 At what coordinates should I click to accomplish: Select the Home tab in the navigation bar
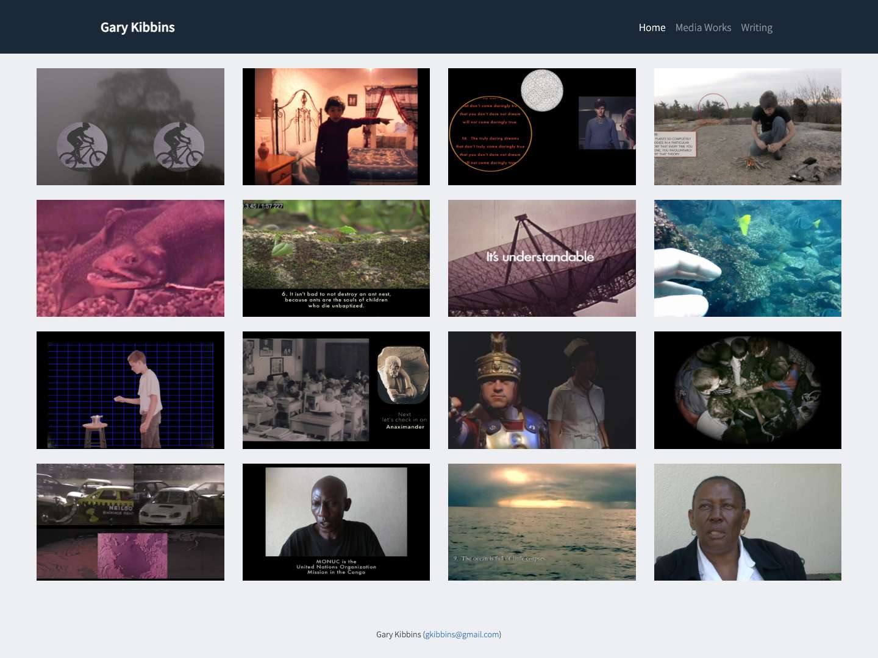click(652, 27)
